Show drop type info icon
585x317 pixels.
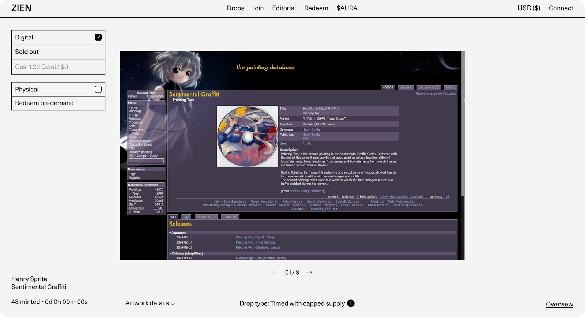click(x=351, y=303)
